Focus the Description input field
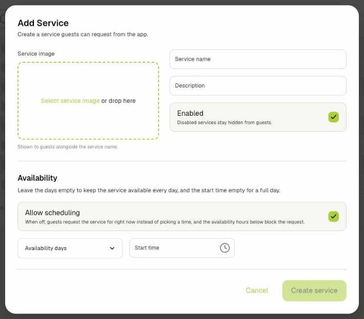This screenshot has height=319, width=364. (257, 85)
